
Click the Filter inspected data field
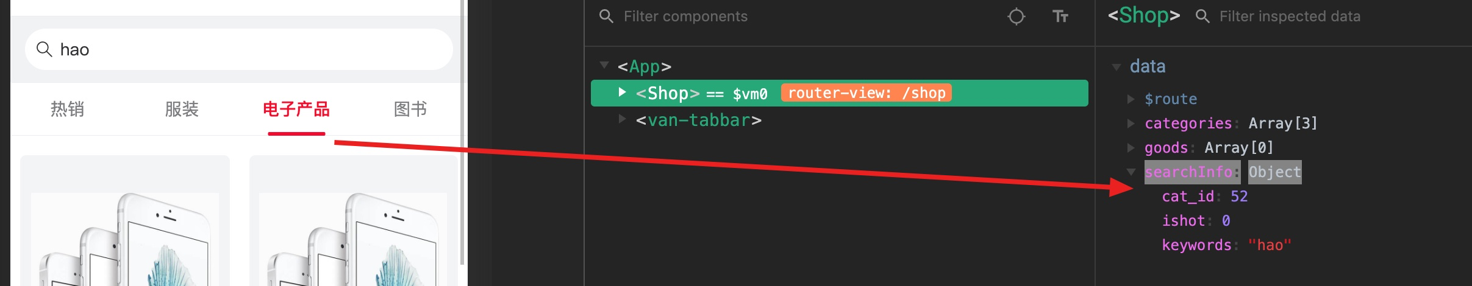pos(1342,16)
